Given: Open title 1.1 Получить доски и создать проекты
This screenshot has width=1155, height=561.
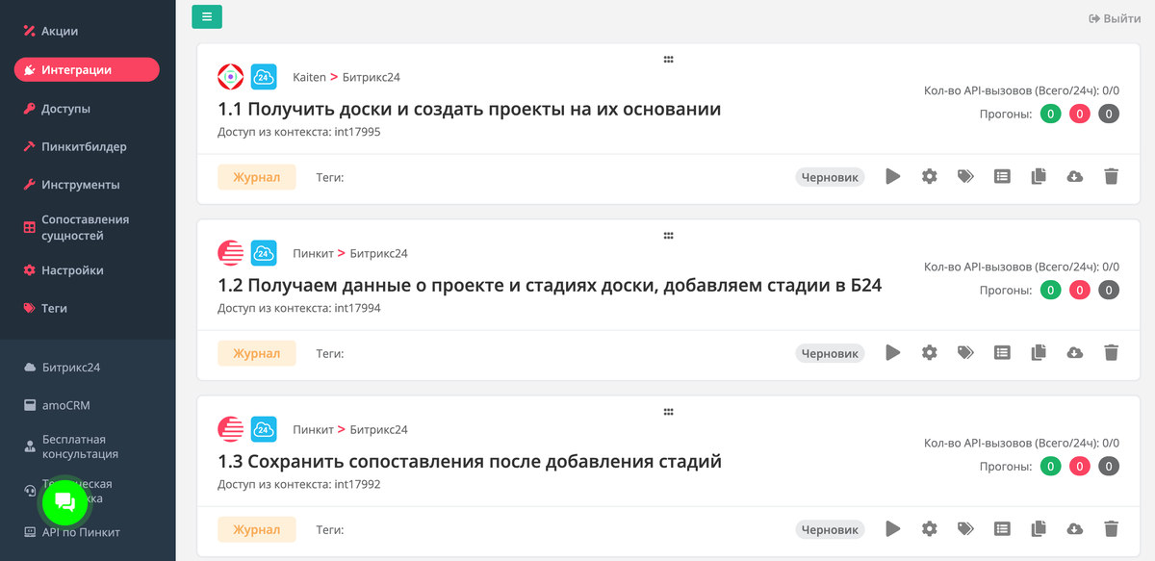Looking at the screenshot, I should coord(470,109).
